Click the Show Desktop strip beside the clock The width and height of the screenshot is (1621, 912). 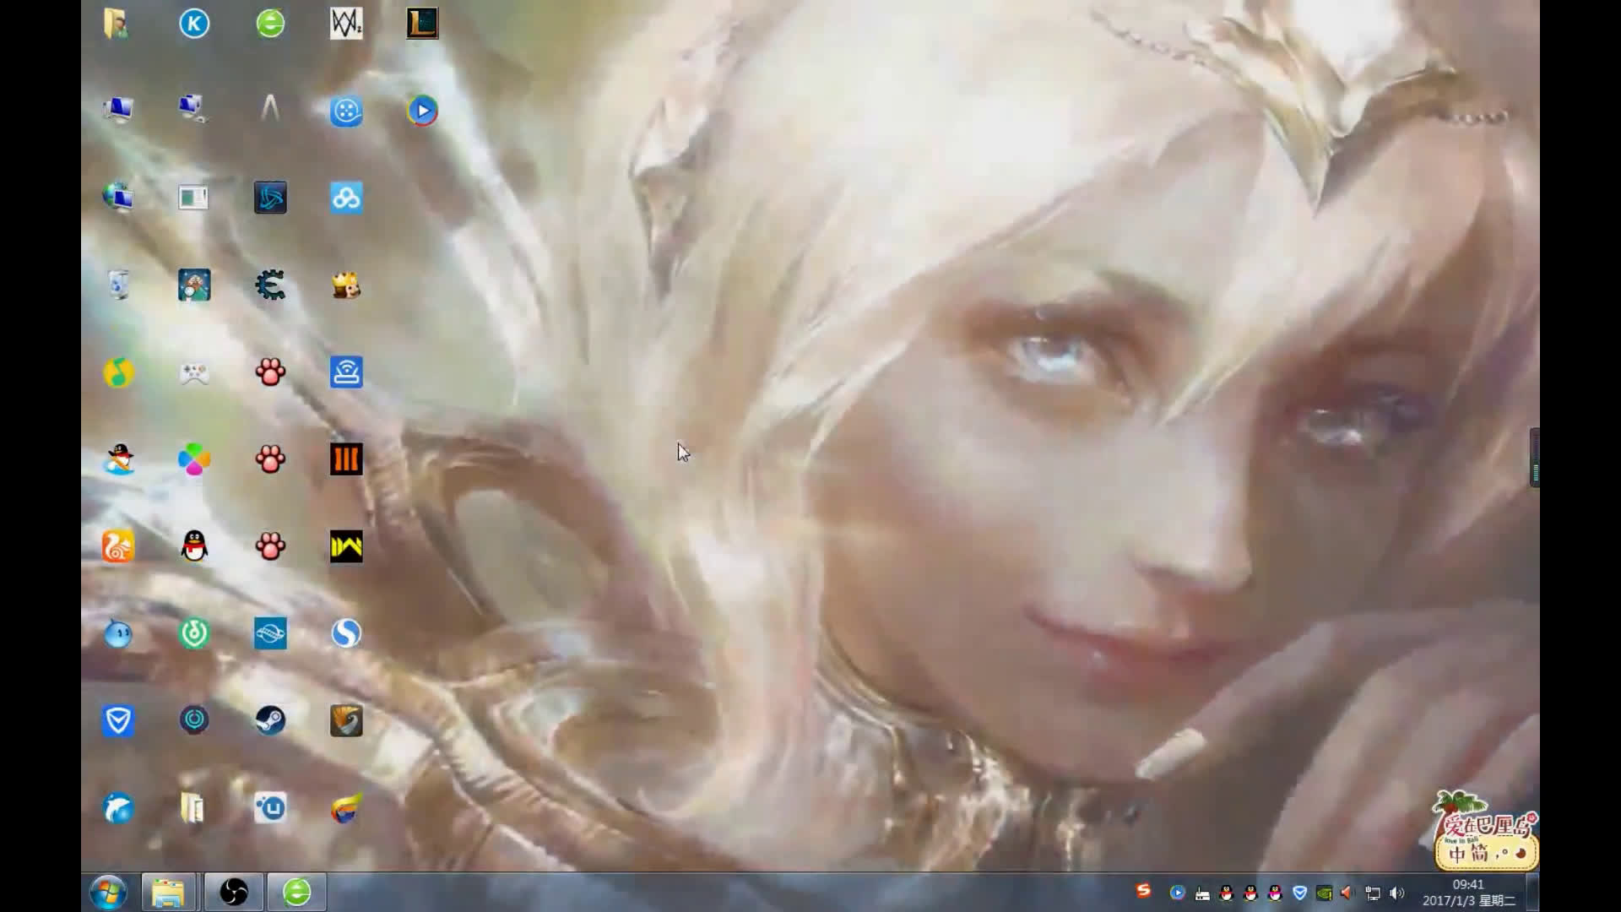pyautogui.click(x=1532, y=893)
